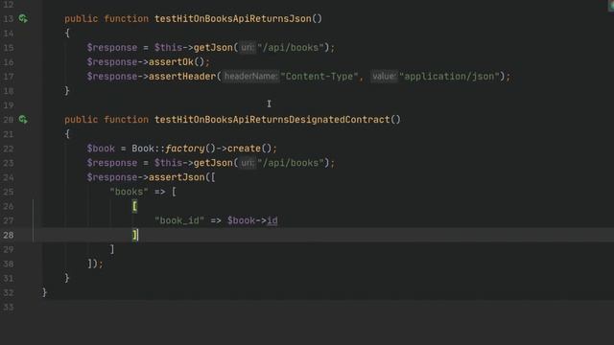
Task: Click line number 19 in gutter
Action: click(9, 105)
